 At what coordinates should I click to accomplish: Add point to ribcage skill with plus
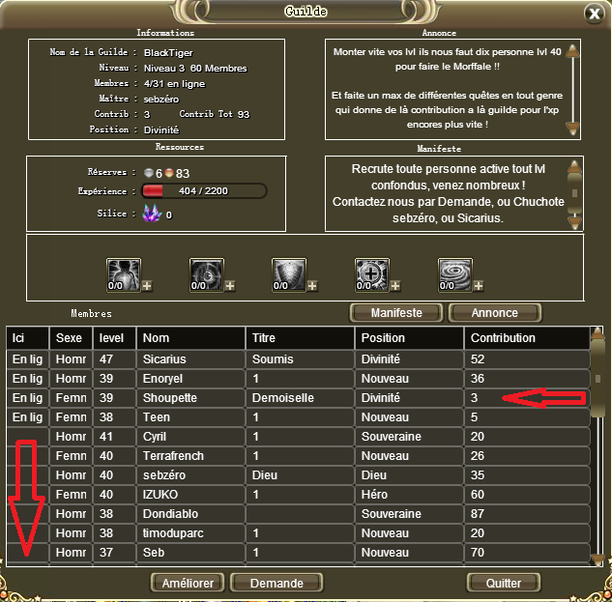click(x=147, y=286)
